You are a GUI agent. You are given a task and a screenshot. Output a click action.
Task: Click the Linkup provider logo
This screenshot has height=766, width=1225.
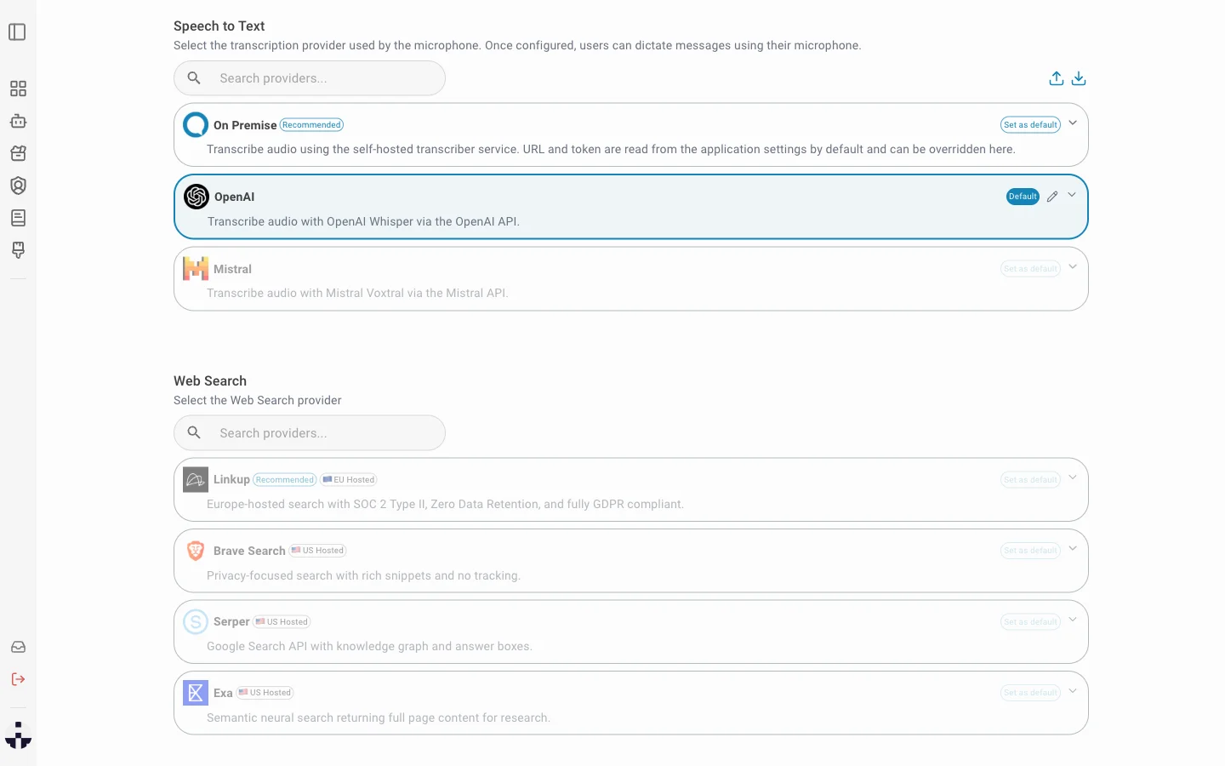(x=196, y=479)
